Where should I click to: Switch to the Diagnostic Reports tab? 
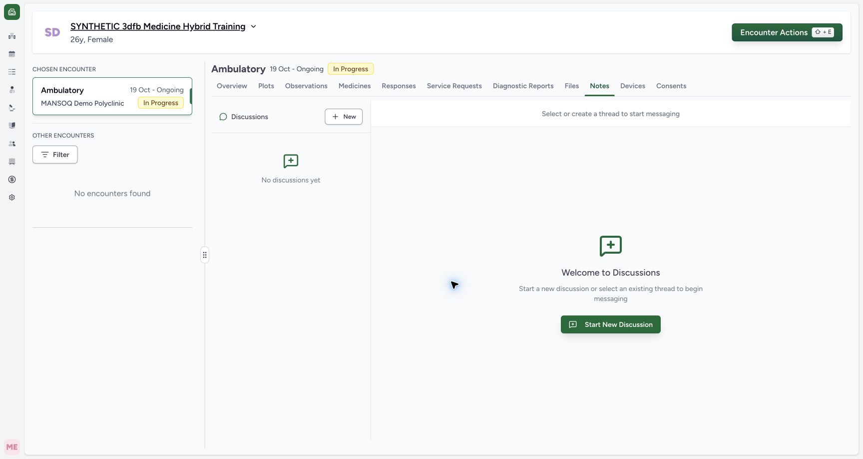click(x=523, y=86)
